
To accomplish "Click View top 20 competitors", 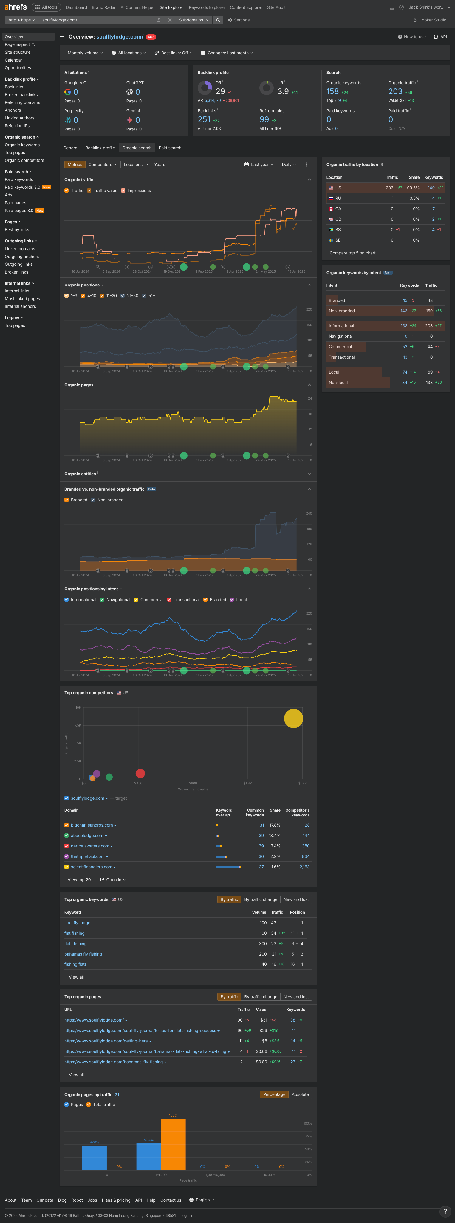I will pos(79,879).
